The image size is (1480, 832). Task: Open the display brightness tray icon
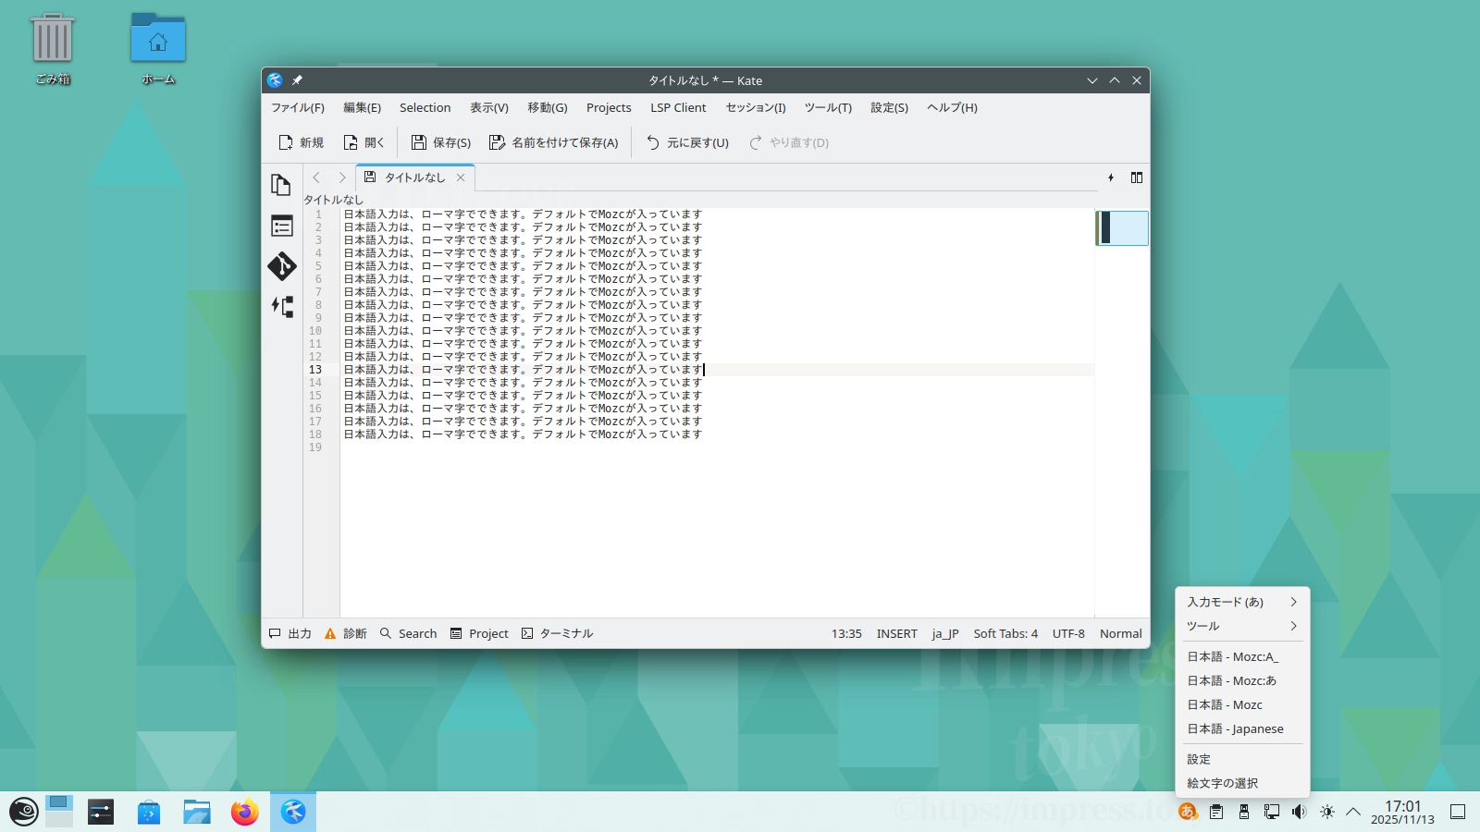click(x=1327, y=812)
